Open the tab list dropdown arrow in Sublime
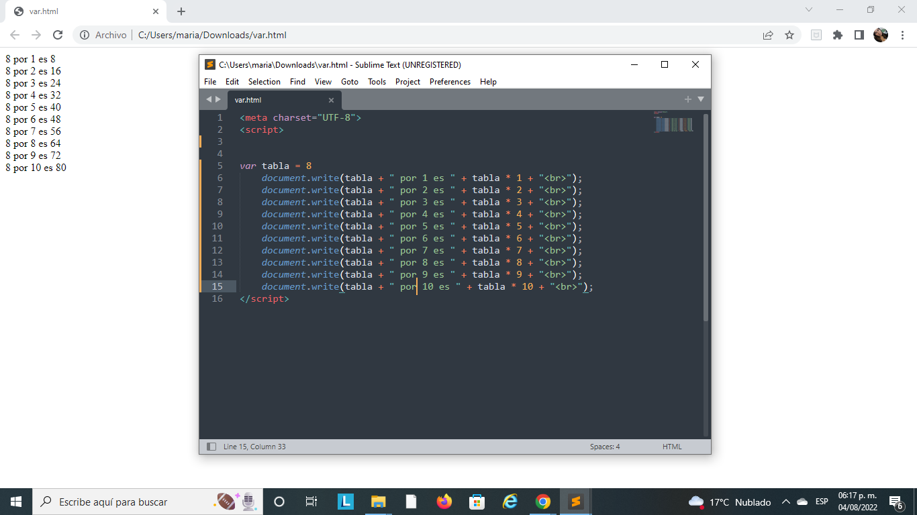The height and width of the screenshot is (515, 917). pyautogui.click(x=701, y=99)
